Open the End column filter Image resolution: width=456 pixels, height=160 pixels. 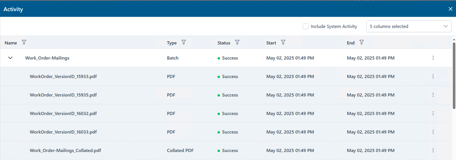(x=362, y=42)
